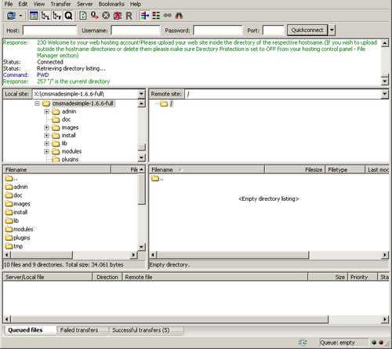Toggle synchronized browsing chain icon

168,16
